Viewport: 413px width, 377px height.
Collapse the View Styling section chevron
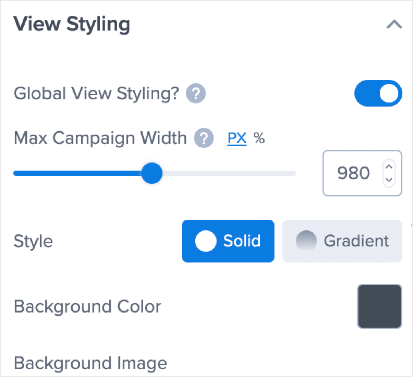(393, 24)
